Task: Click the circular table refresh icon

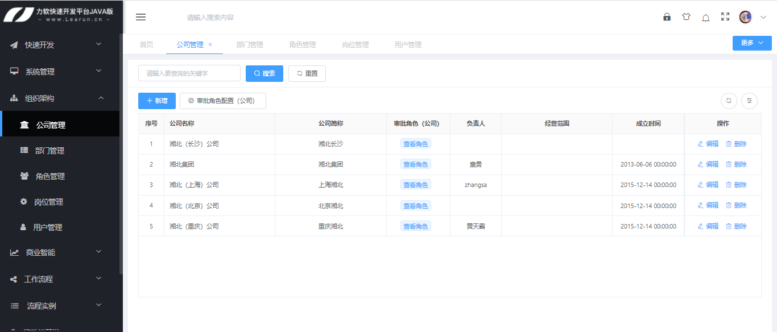Action: pos(729,101)
